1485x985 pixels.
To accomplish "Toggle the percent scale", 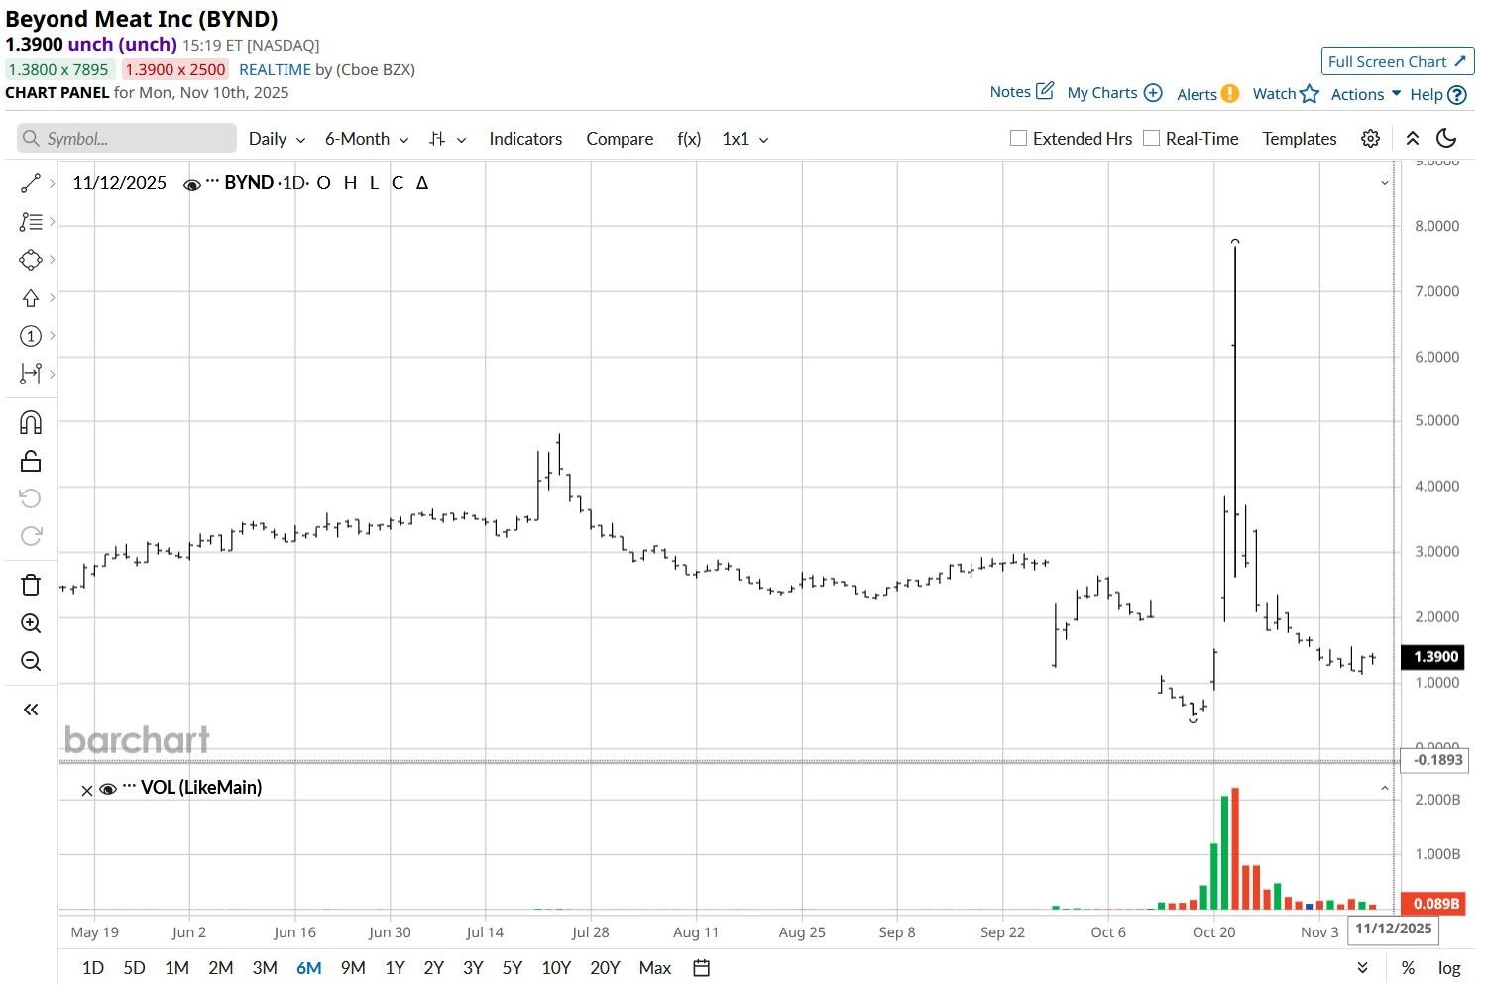I will pyautogui.click(x=1408, y=968).
